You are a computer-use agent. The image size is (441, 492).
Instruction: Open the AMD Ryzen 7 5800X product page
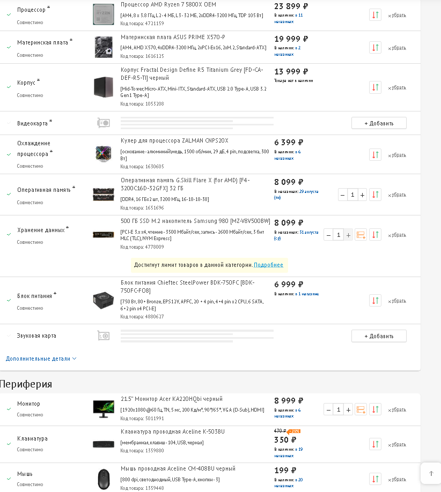point(168,5)
